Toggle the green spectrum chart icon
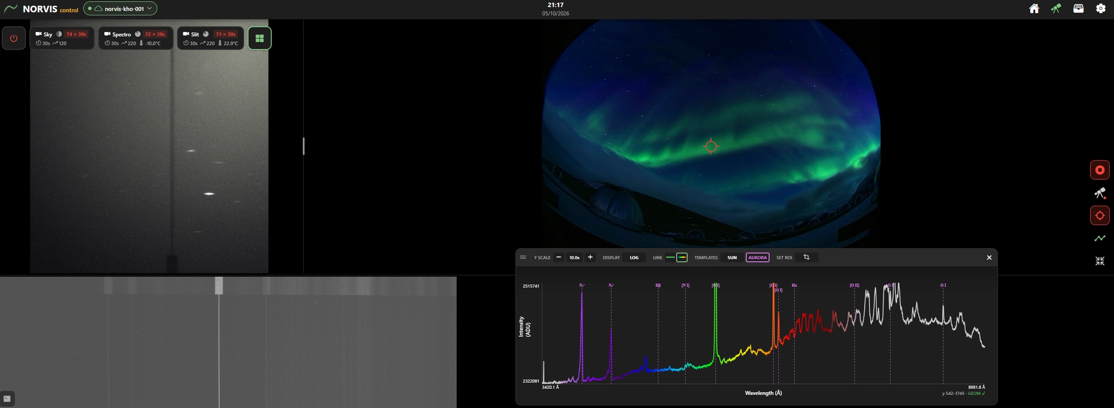1114x408 pixels. (x=1100, y=238)
